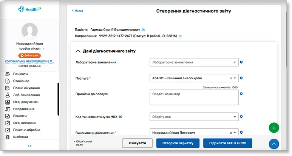Clear the Послуга selected value
This screenshot has height=156, width=292.
click(x=231, y=78)
